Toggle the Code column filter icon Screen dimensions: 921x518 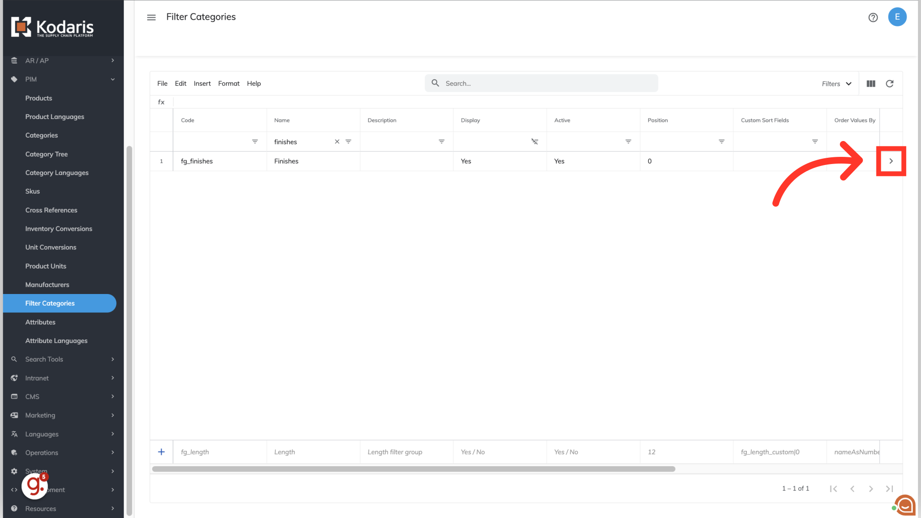click(255, 141)
